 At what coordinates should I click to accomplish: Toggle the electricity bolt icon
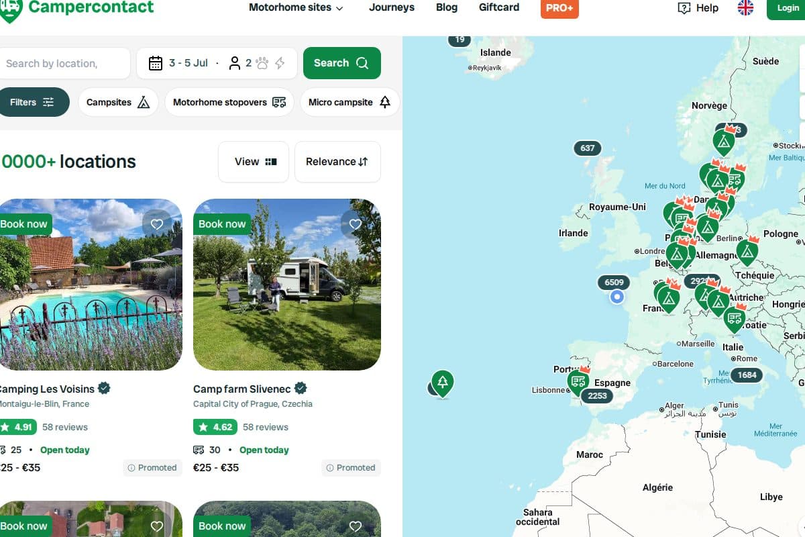point(280,63)
